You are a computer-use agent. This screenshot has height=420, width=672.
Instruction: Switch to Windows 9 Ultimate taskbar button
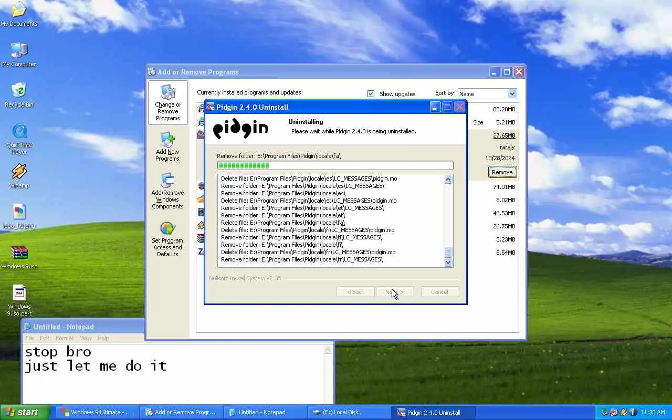click(x=97, y=412)
